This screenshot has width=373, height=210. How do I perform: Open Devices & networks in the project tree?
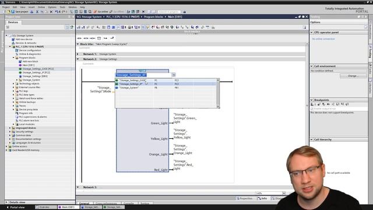click(26, 43)
